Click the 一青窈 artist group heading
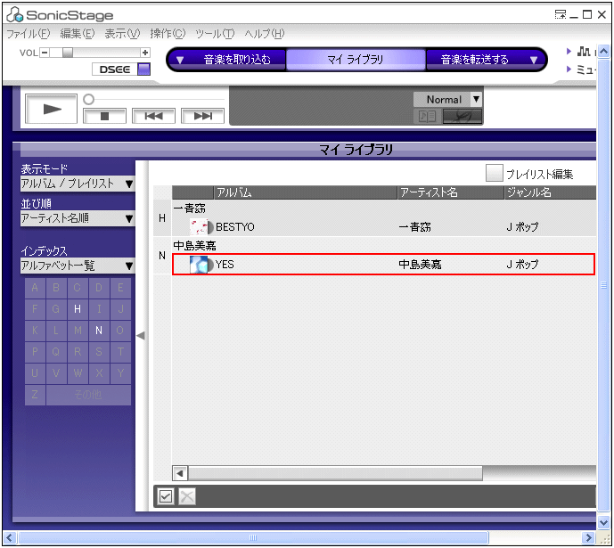Viewport: 614px width, 548px height. (x=190, y=209)
